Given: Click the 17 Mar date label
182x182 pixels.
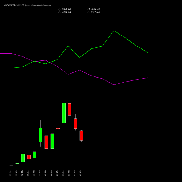Looking at the screenshot, I should pyautogui.click(x=75, y=173).
